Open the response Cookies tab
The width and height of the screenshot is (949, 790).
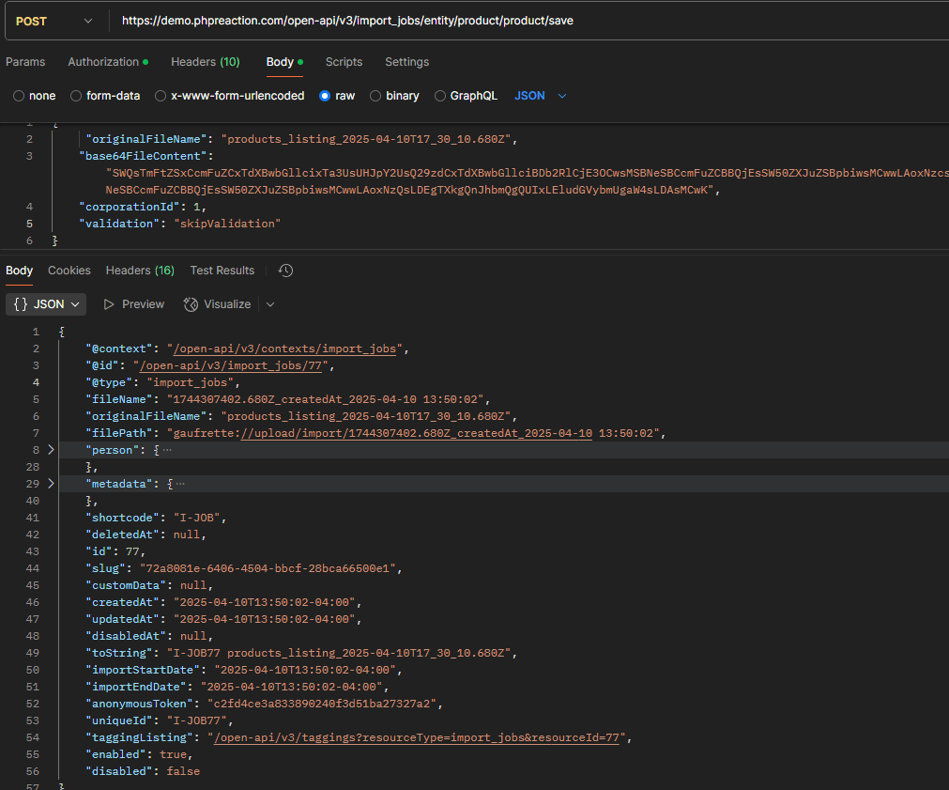click(x=69, y=271)
